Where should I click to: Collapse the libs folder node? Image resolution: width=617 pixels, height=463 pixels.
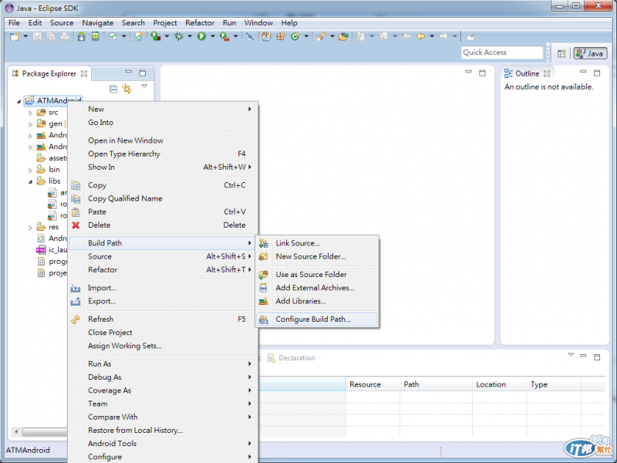tap(30, 181)
